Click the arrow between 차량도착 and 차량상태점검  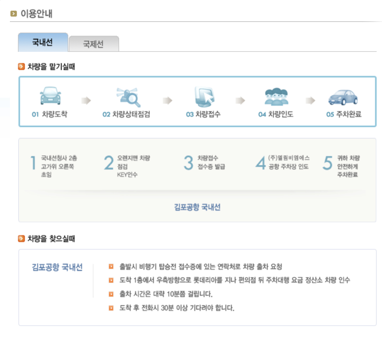pos(86,100)
